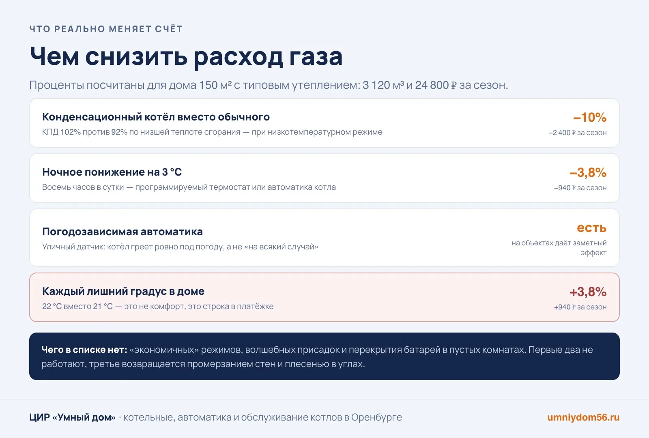This screenshot has height=438, width=649.
Task: Select the title "Конденсационный котёл вместо обычного"
Action: click(156, 117)
